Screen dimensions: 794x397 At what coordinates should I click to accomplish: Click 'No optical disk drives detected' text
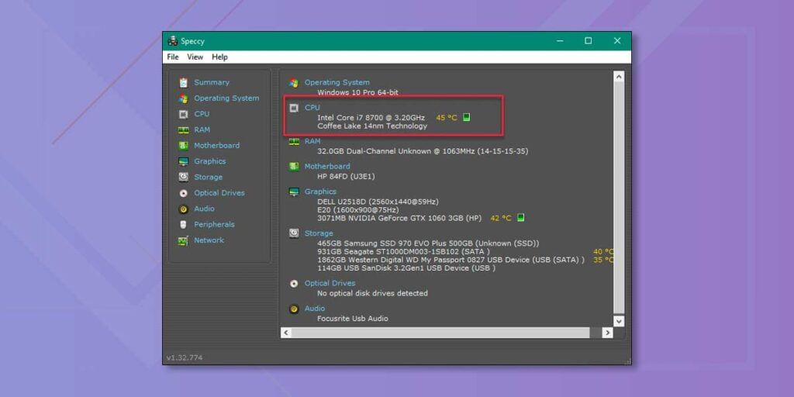[372, 293]
